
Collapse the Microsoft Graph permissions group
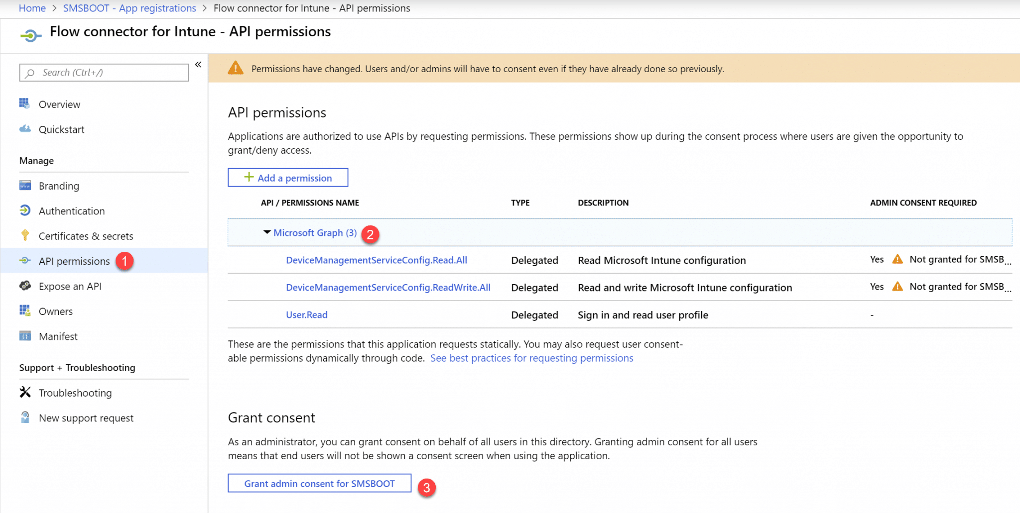[267, 232]
